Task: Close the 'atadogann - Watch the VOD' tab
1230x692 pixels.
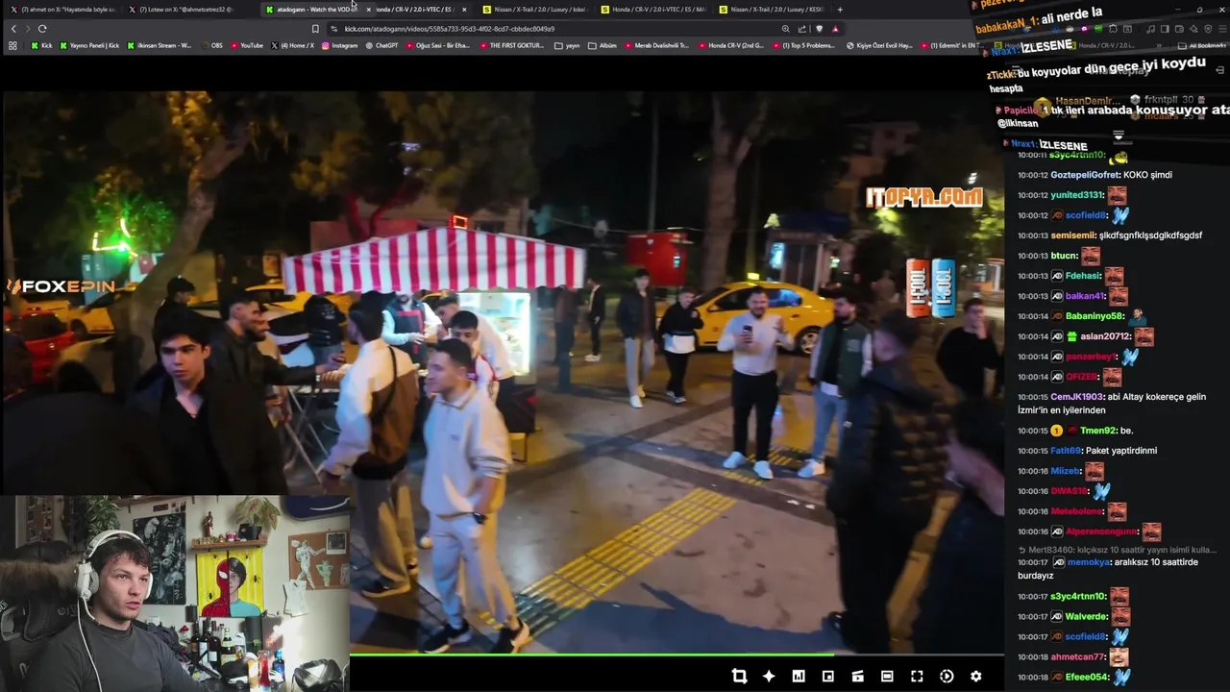Action: click(x=368, y=10)
